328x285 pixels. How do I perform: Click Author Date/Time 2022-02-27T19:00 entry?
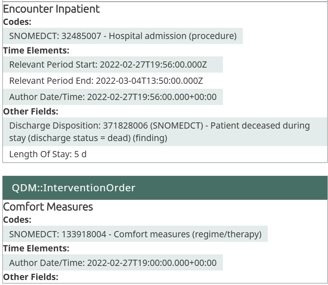click(x=113, y=263)
